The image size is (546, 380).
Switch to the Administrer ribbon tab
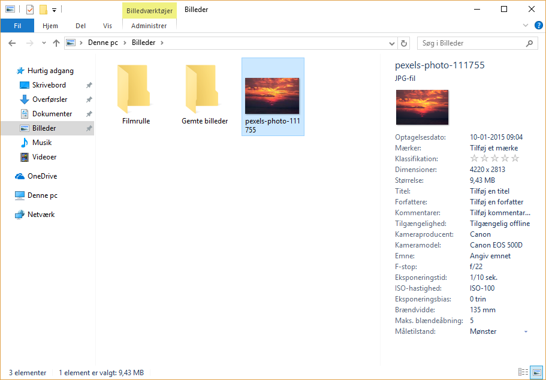(148, 25)
